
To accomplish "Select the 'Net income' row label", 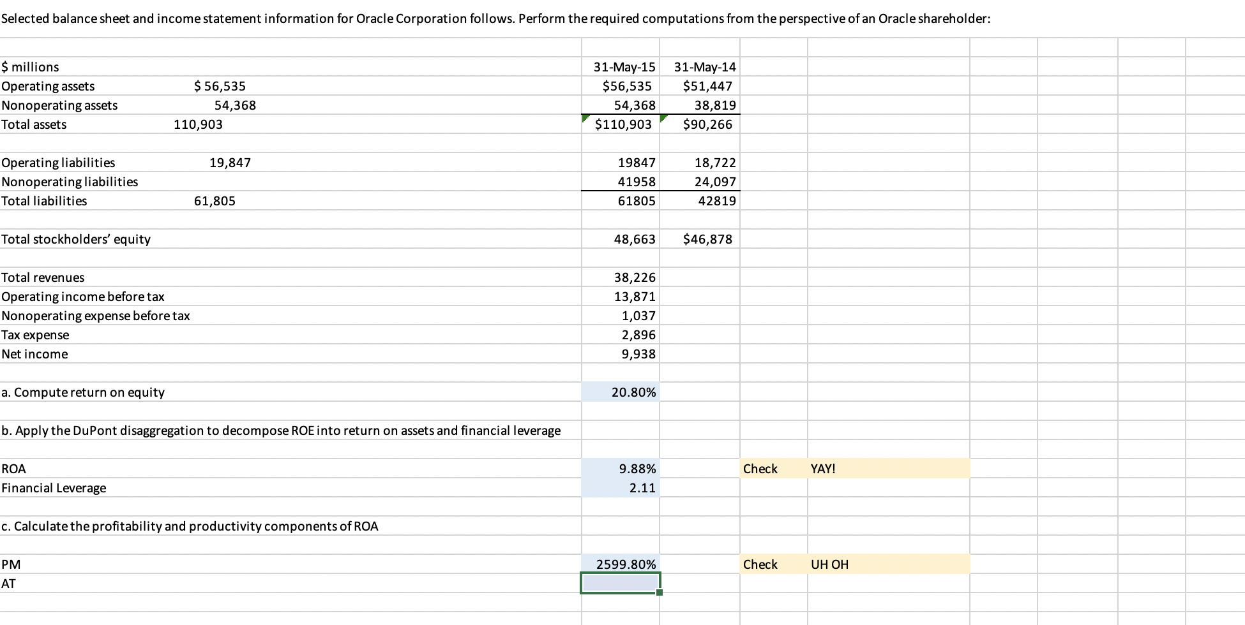I will [34, 353].
